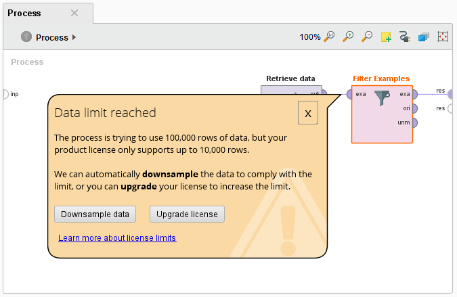Click the Filter Examples 'unm' output port
This screenshot has width=457, height=297.
coord(414,122)
